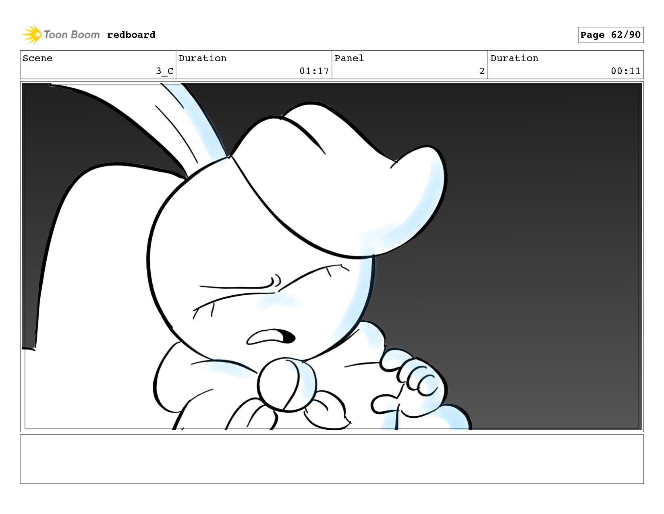Click the 'Scene' header label
Viewport: 664px width, 514px height.
pyautogui.click(x=37, y=58)
